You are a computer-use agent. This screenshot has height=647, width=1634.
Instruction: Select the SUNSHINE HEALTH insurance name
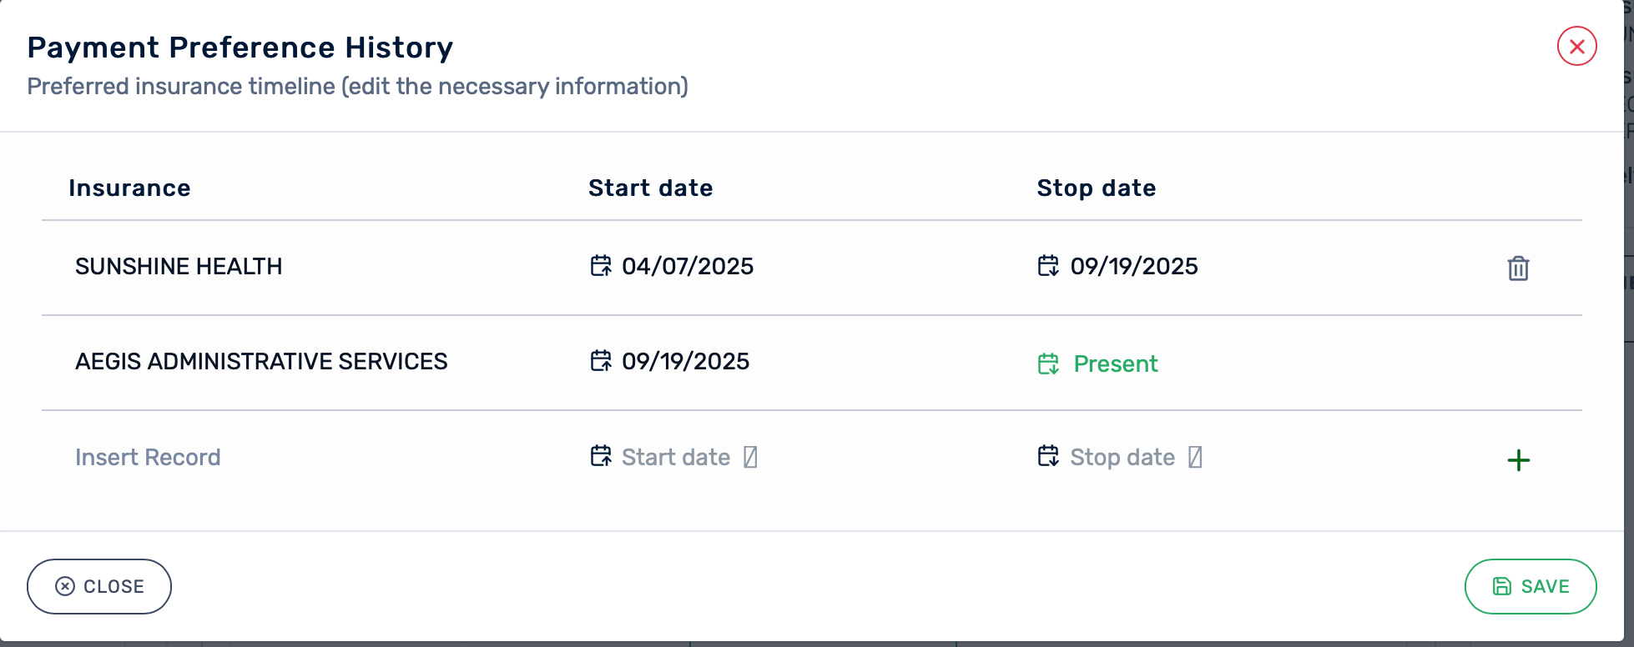[x=179, y=267]
